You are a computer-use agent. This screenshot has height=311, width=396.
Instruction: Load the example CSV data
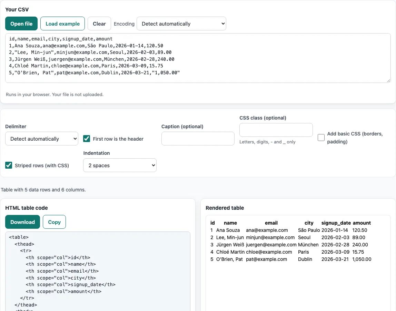point(63,23)
